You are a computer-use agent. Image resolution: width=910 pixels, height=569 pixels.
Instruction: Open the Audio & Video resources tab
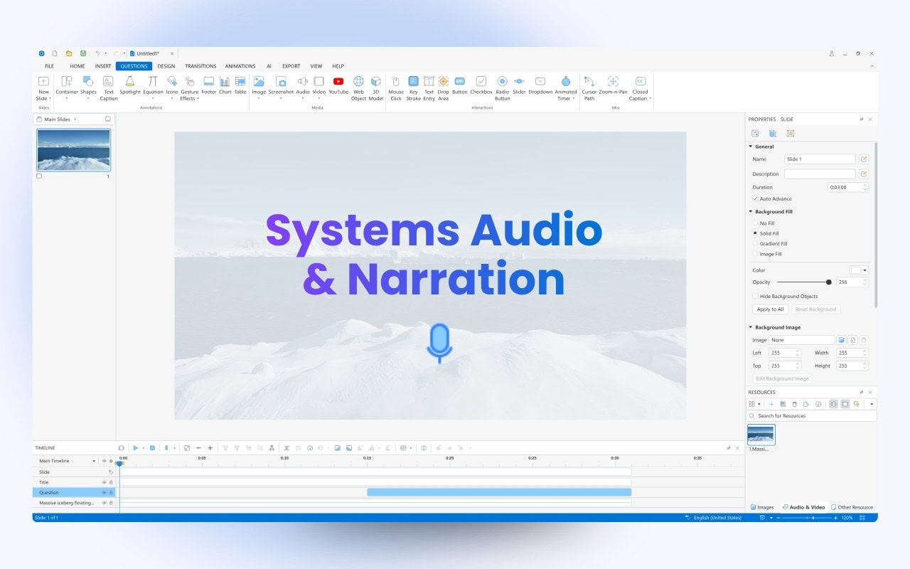803,507
